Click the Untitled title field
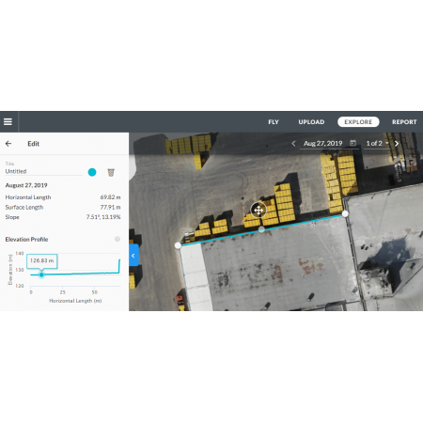 44,171
